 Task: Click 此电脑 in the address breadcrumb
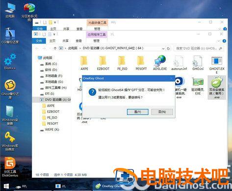73,48
